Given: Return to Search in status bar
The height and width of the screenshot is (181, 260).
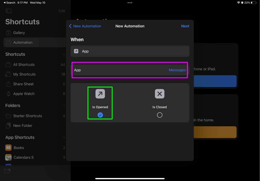Looking at the screenshot, I should pyautogui.click(x=9, y=3).
